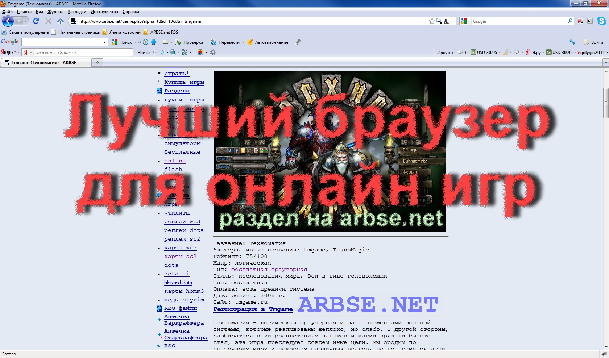The width and height of the screenshot is (609, 358).
Task: Expand the Google toolbar search box dropdown
Action: pos(105,42)
